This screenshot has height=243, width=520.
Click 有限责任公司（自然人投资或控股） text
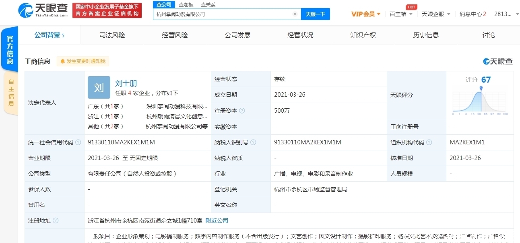[132, 174]
